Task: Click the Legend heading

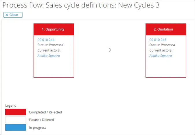Action: (x=11, y=106)
